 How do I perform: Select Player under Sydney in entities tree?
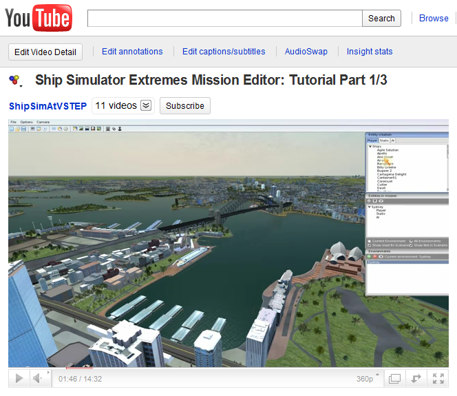[x=381, y=210]
